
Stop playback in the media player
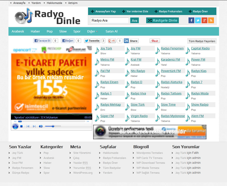(x=22, y=126)
